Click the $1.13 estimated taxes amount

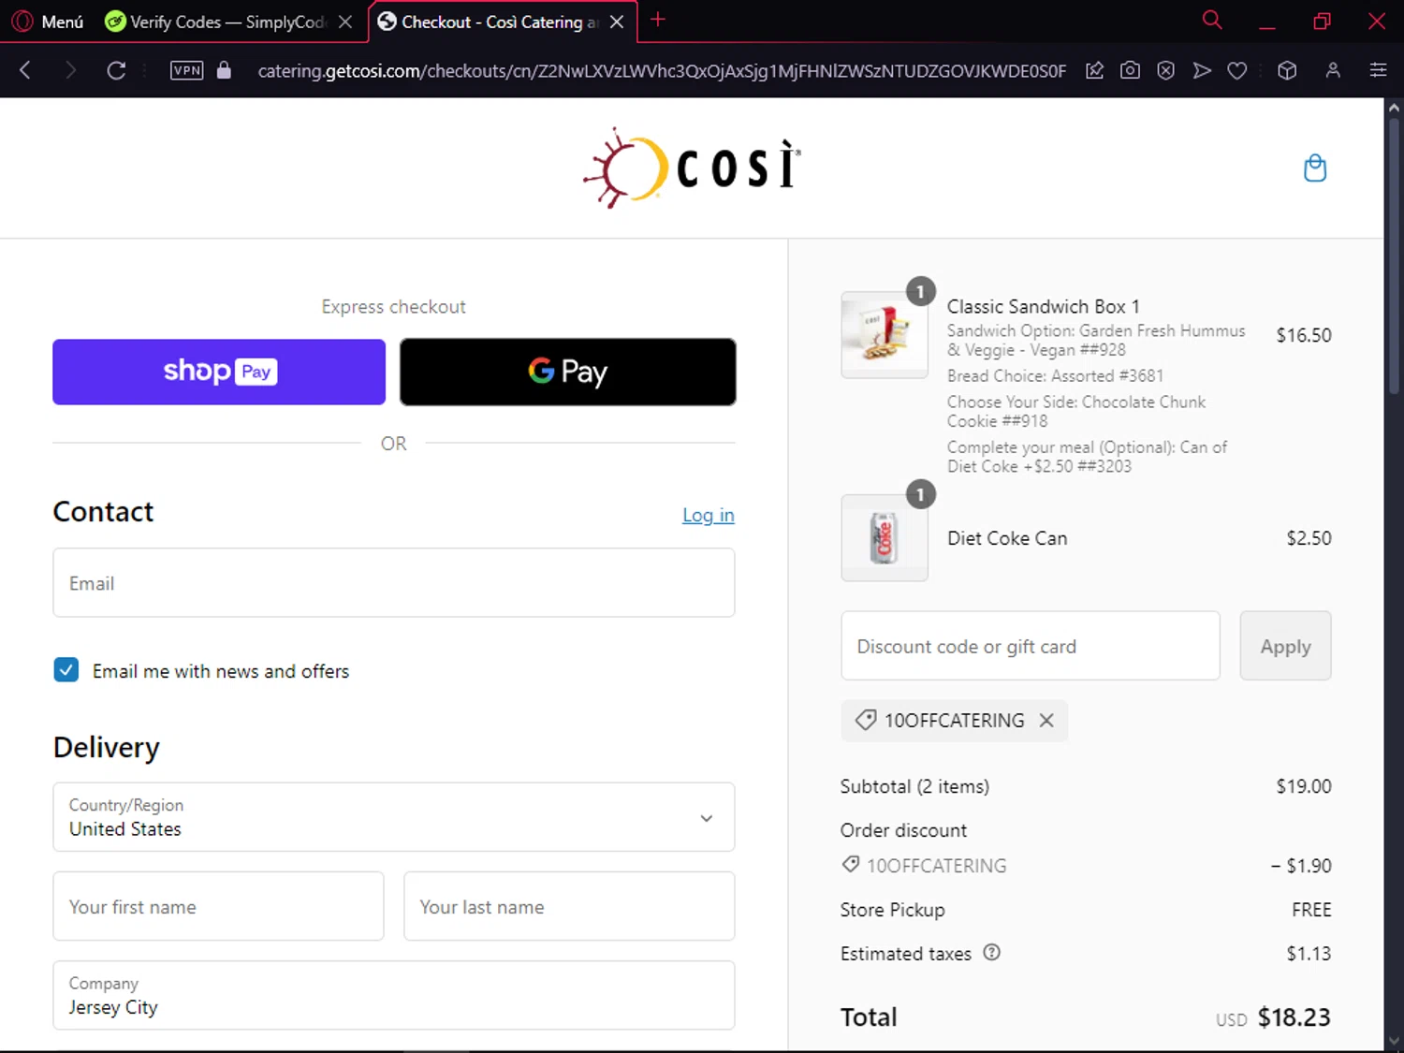(1309, 954)
